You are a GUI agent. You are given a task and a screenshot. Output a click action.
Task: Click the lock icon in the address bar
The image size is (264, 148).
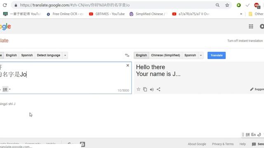16,5
